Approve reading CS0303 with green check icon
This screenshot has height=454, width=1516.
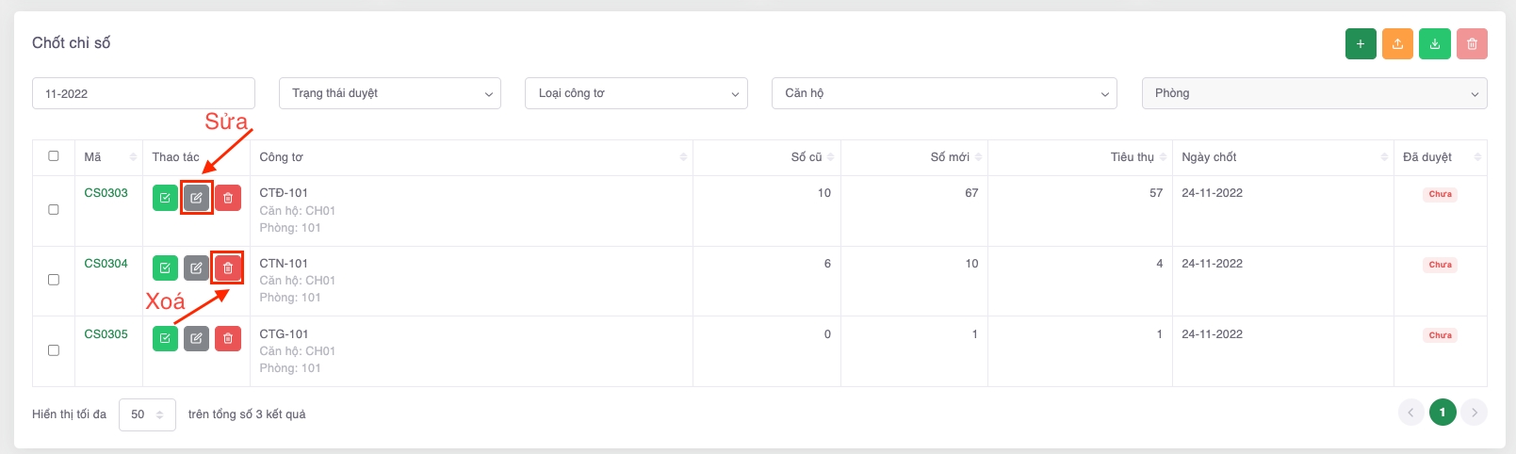tap(165, 198)
